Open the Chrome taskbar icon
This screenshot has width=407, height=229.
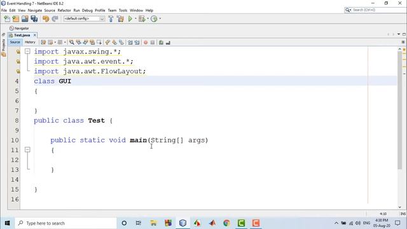226,223
